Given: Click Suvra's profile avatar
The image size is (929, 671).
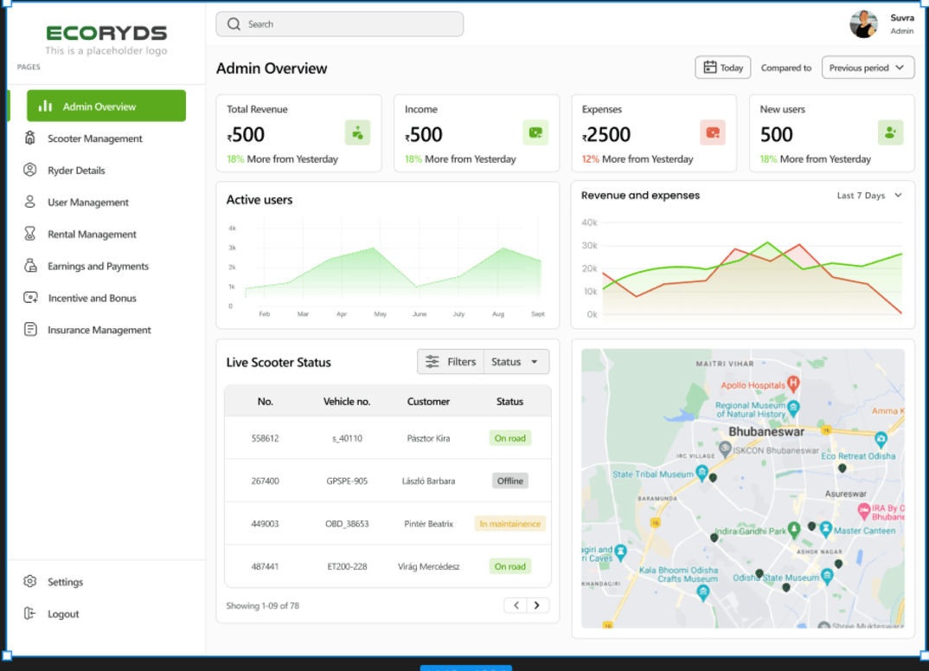Looking at the screenshot, I should pos(863,24).
